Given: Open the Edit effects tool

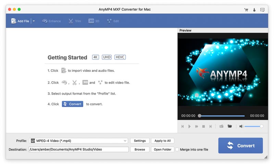Looking at the screenshot, I should (113, 21).
